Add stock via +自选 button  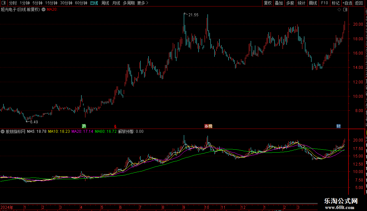pyautogui.click(x=347, y=3)
